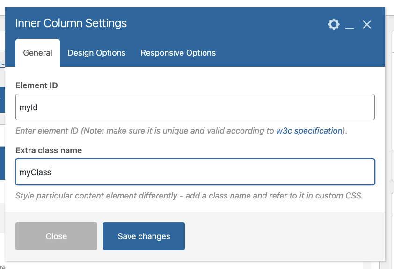This screenshot has width=394, height=269.
Task: Follow the w3c specification link
Action: point(309,131)
